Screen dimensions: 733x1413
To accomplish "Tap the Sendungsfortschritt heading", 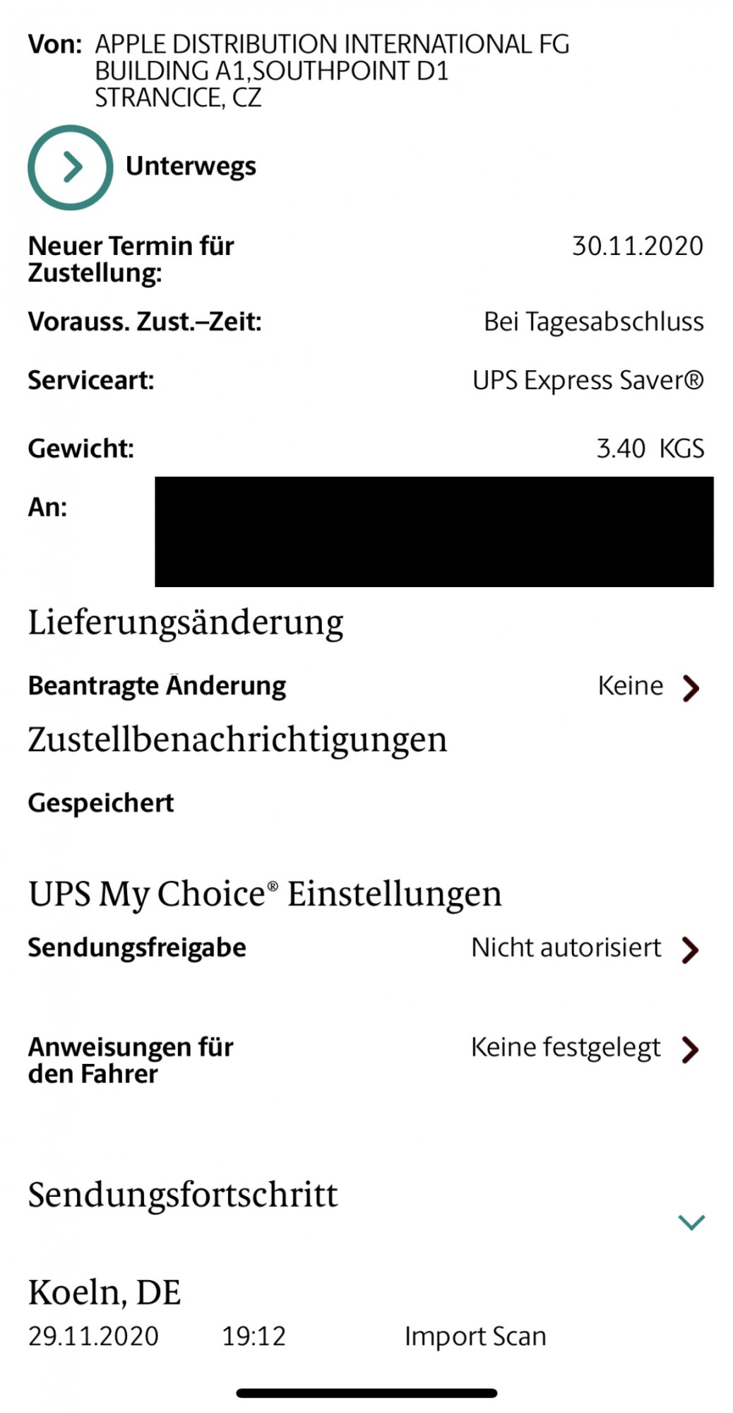I will point(183,1195).
